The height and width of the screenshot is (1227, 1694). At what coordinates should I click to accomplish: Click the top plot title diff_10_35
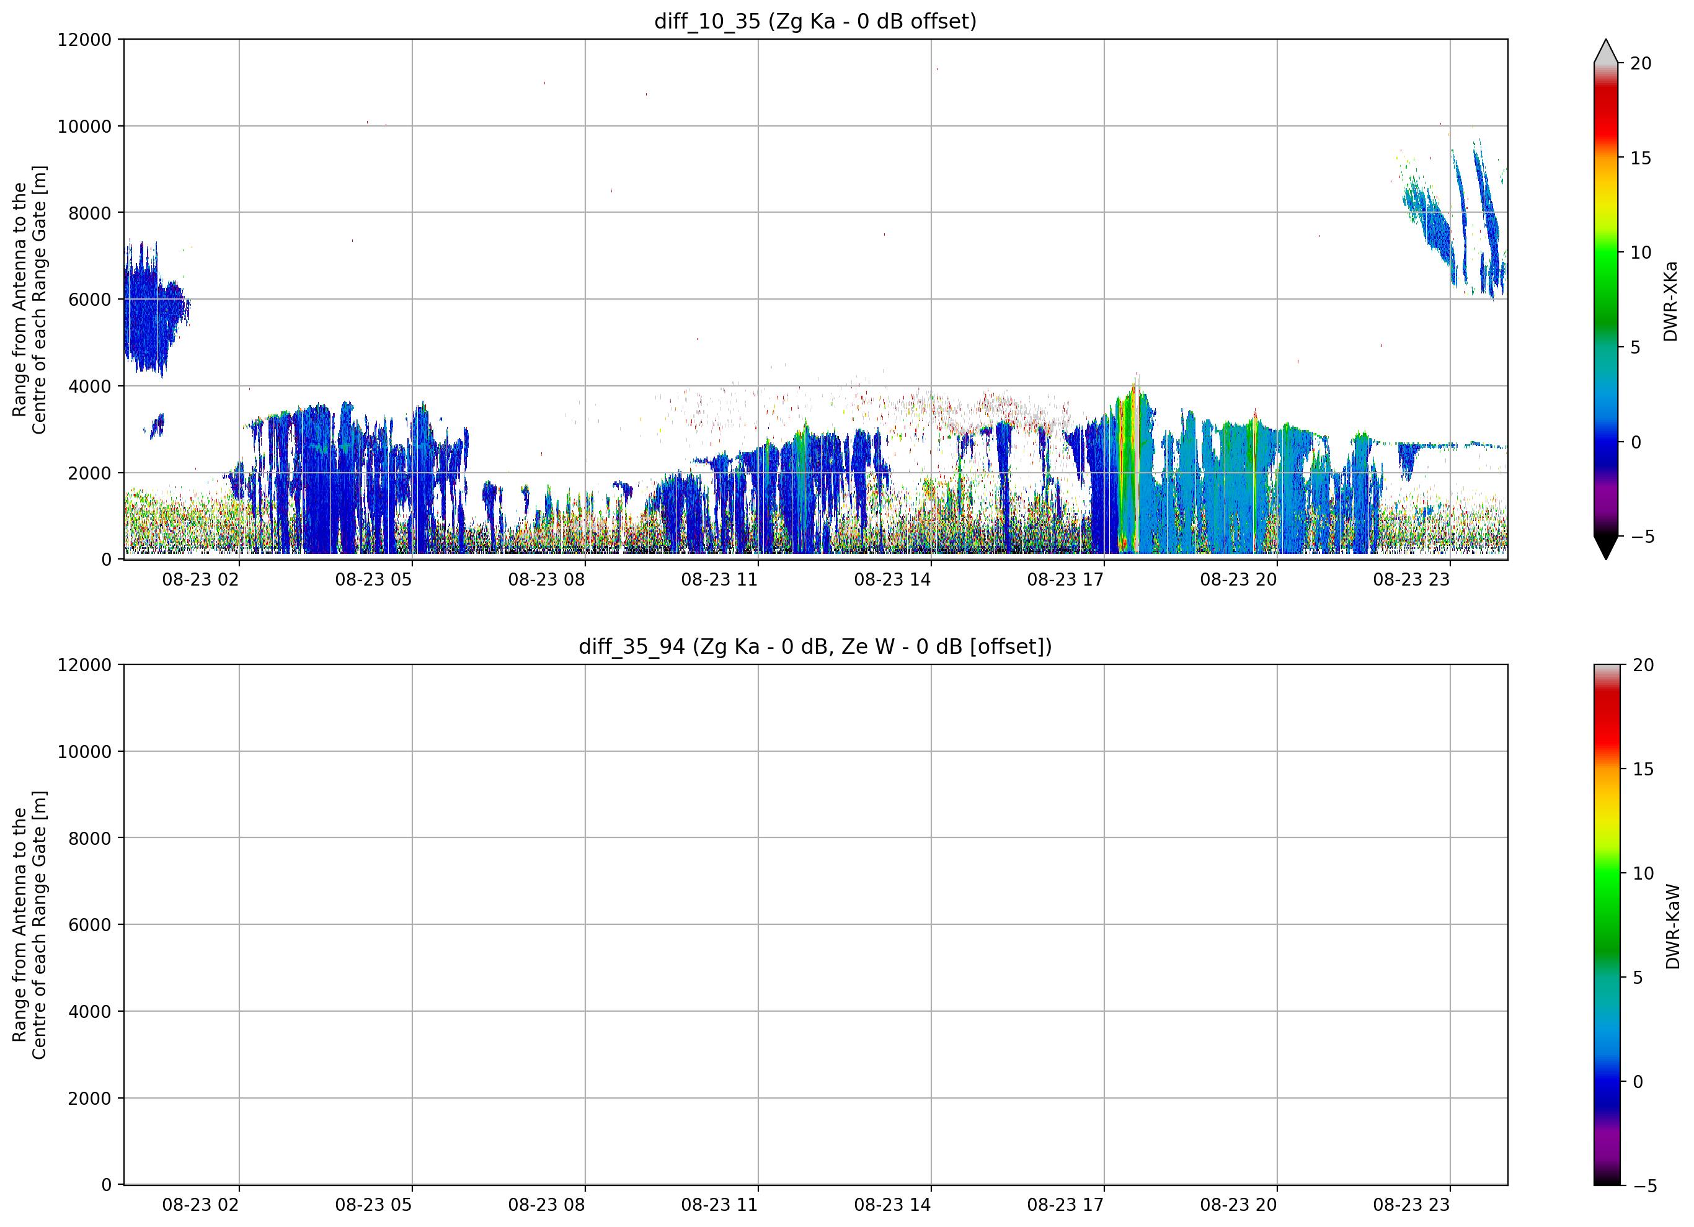tap(815, 21)
